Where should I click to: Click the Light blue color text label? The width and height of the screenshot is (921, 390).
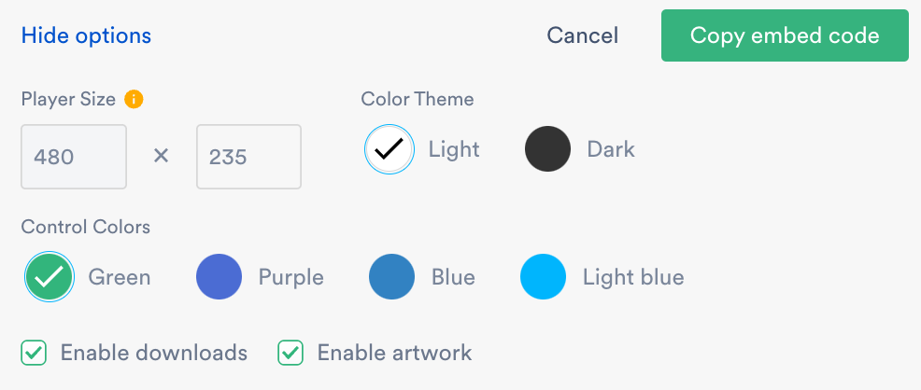pyautogui.click(x=633, y=277)
